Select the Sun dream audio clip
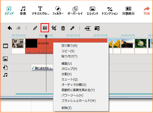This screenshot has height=113, width=153. (42, 68)
